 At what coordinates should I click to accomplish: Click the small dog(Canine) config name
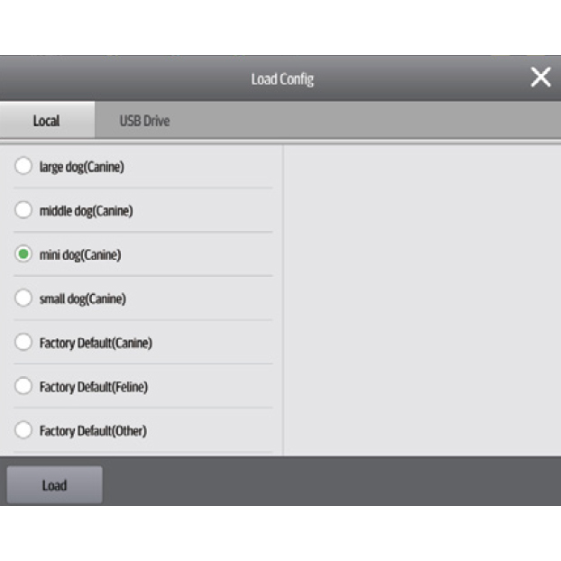[82, 299]
